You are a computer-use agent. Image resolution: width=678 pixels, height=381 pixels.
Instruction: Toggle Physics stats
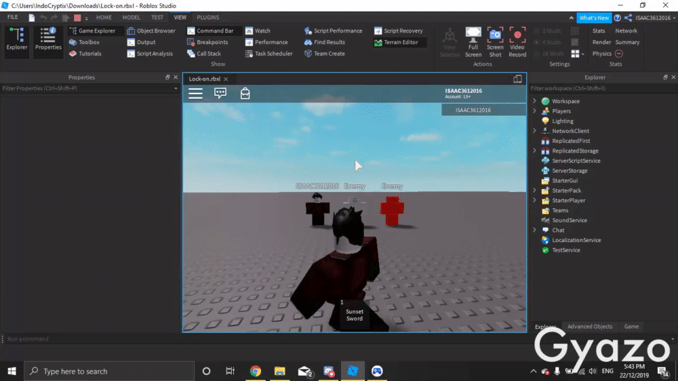point(602,54)
